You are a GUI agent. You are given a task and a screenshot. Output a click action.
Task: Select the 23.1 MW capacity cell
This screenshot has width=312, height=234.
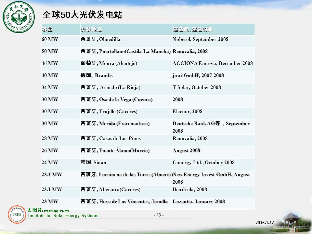tap(61, 191)
